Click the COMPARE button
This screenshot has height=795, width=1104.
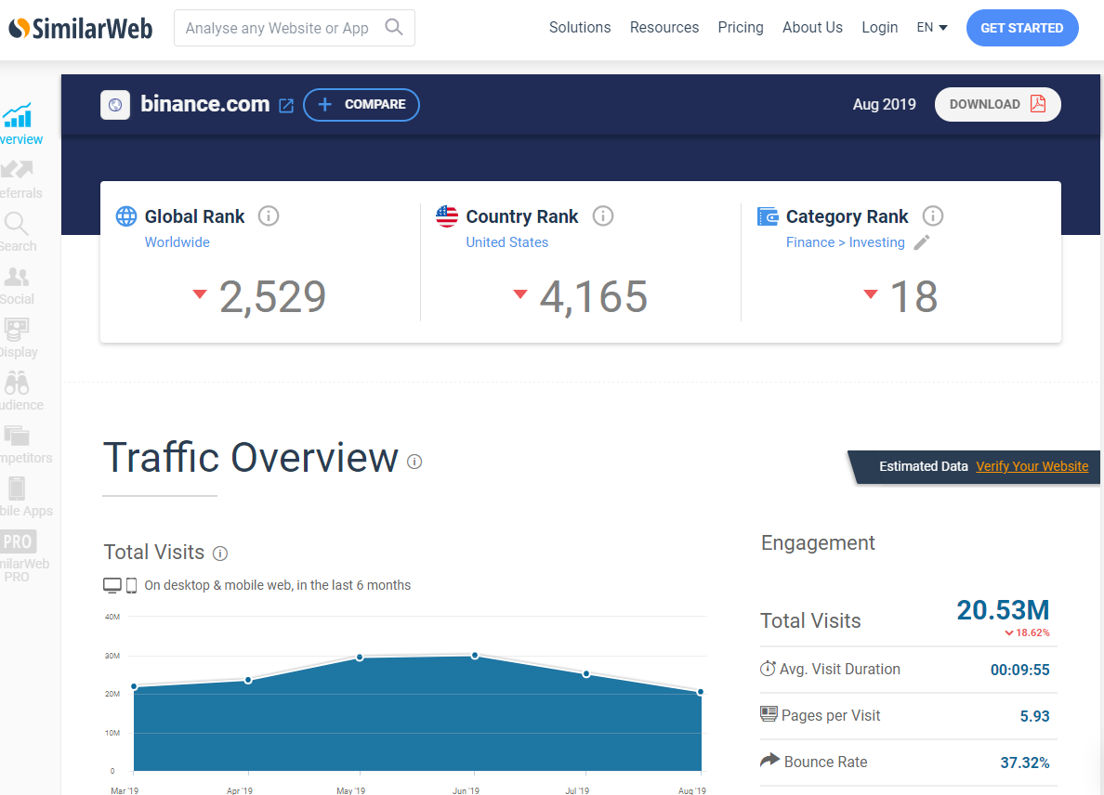361,105
